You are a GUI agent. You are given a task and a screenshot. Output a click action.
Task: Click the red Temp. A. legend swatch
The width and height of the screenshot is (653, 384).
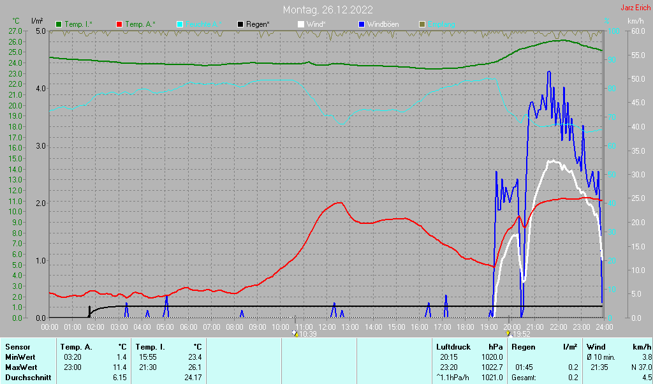(x=119, y=24)
